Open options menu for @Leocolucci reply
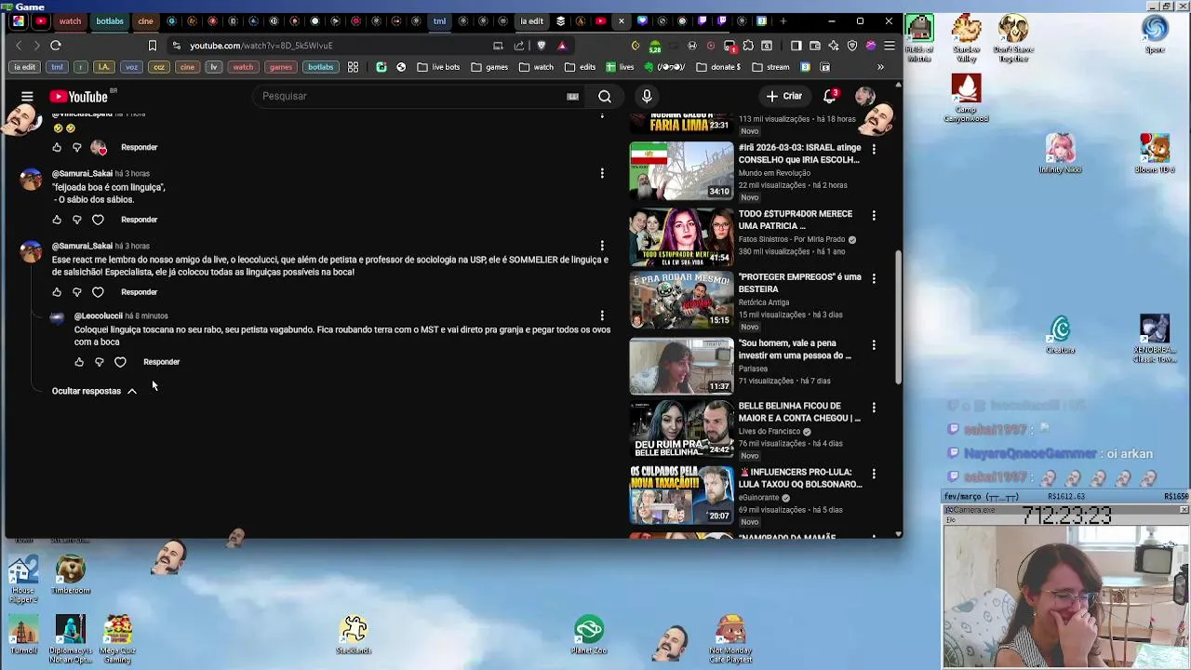This screenshot has height=670, width=1191. [602, 315]
